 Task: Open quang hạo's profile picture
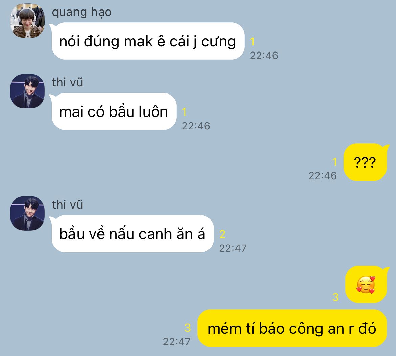27,21
